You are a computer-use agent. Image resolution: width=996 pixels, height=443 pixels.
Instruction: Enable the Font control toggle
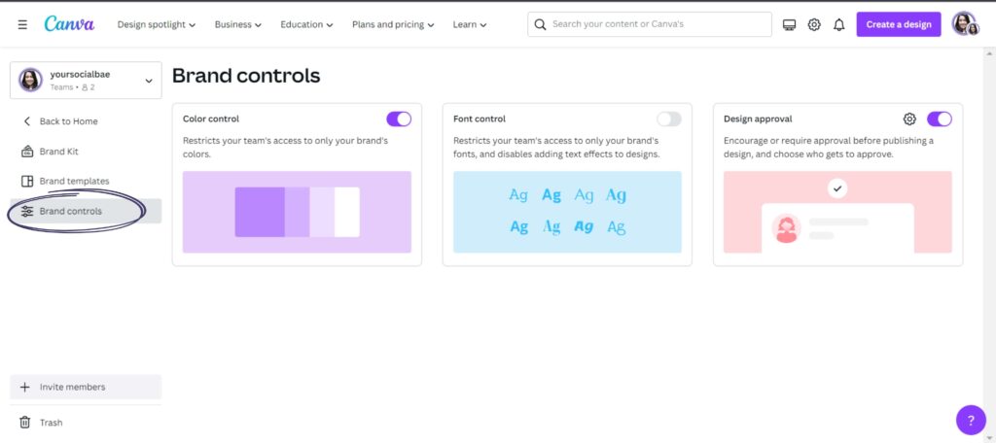669,119
